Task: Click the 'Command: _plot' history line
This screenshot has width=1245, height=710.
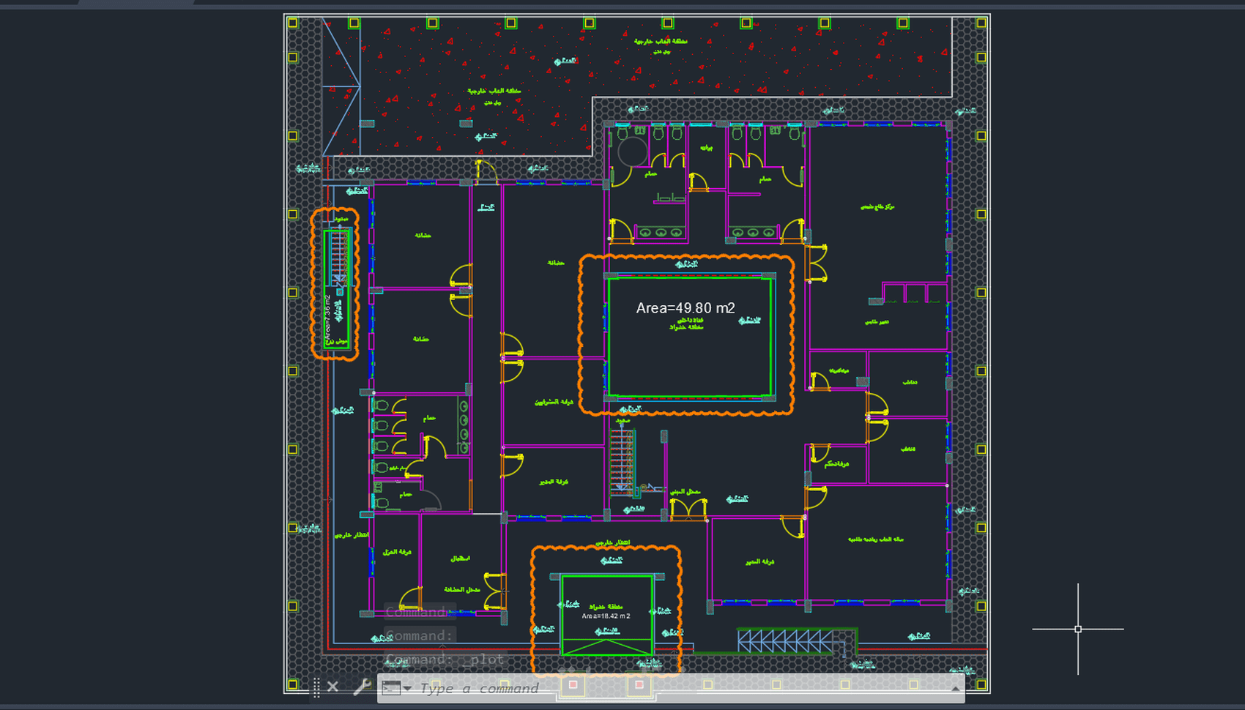Action: click(445, 659)
